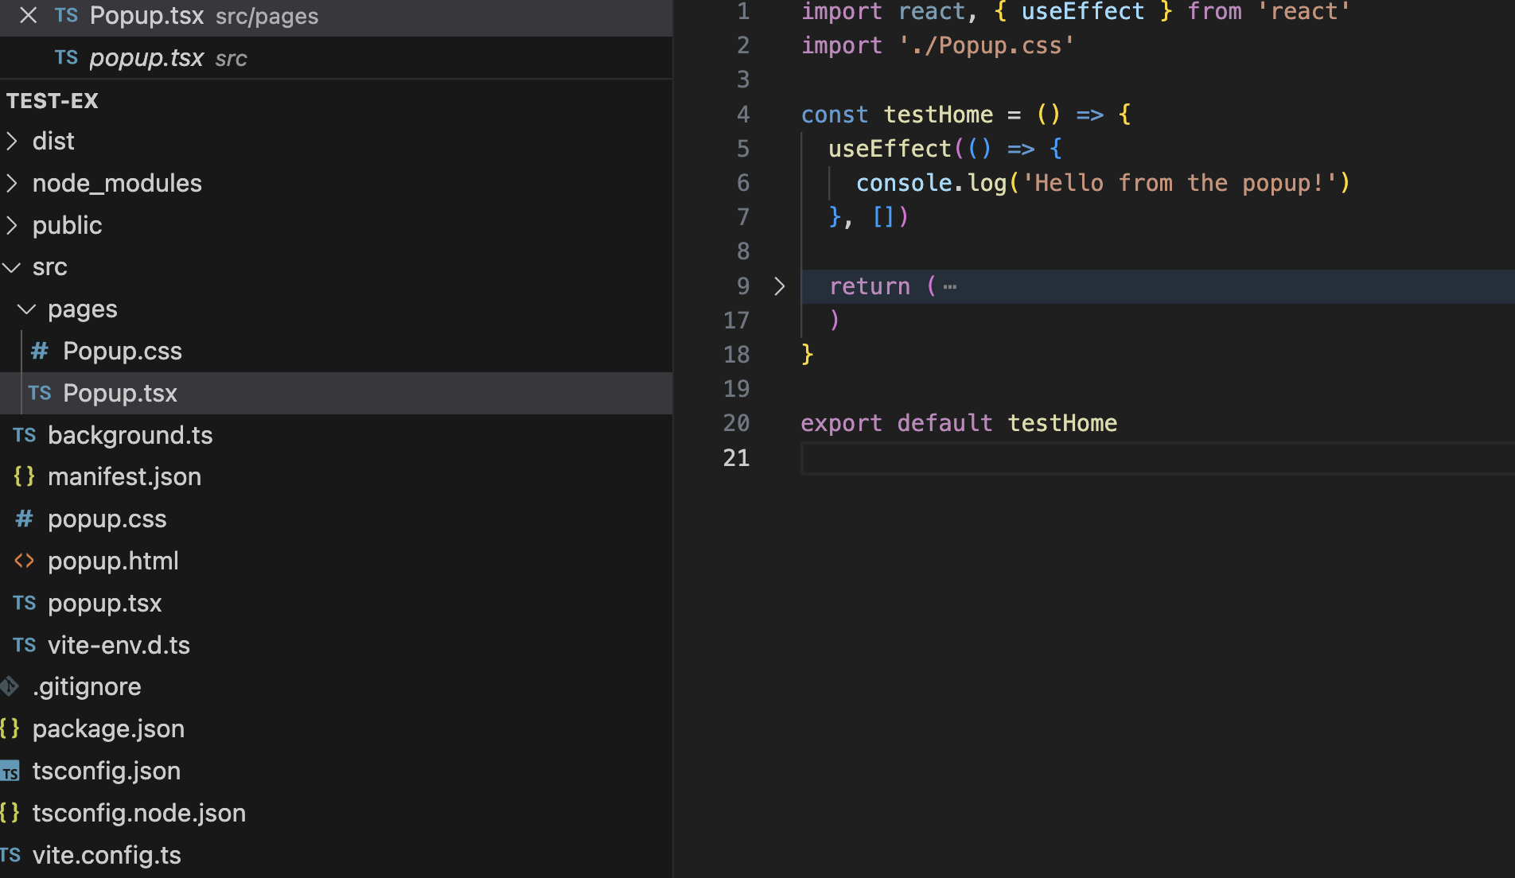Click the HTML icon beside popup.html
The width and height of the screenshot is (1515, 878).
[x=24, y=561]
